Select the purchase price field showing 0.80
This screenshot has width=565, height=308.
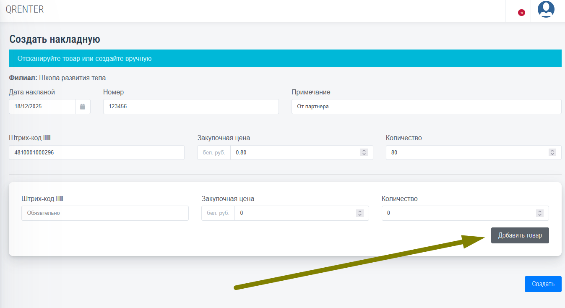(x=294, y=153)
